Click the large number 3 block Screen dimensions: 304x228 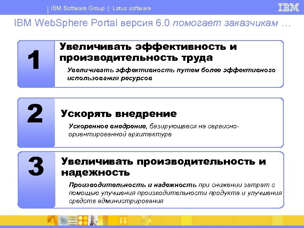[x=36, y=180]
